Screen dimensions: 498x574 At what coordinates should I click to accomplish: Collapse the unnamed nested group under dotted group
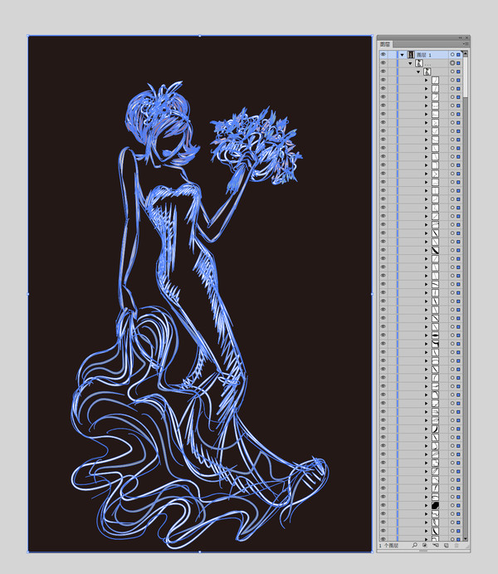point(418,71)
